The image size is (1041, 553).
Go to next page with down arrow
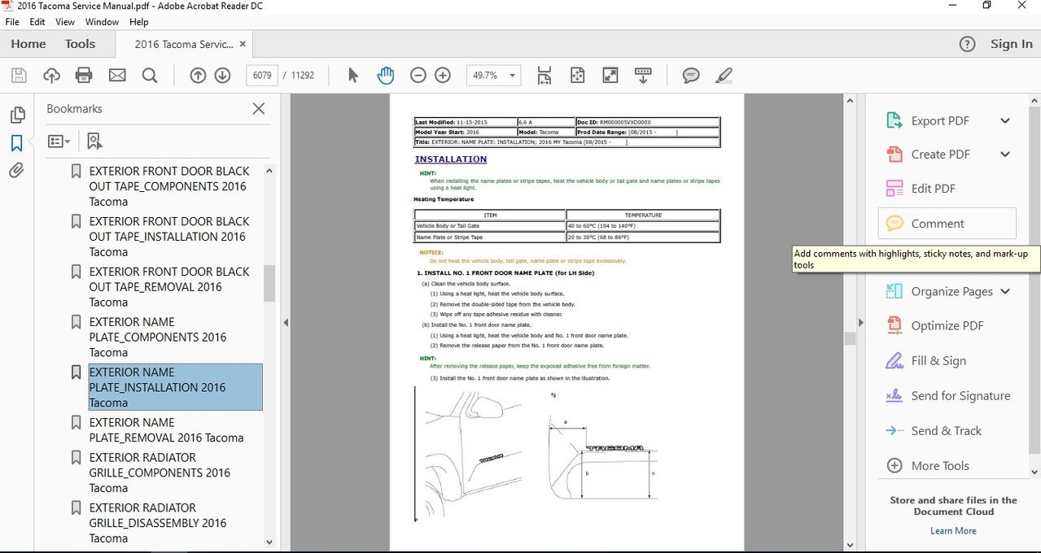click(x=222, y=76)
